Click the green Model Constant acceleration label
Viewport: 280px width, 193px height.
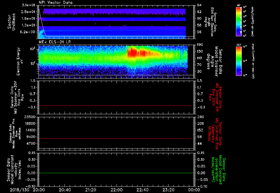218,170
